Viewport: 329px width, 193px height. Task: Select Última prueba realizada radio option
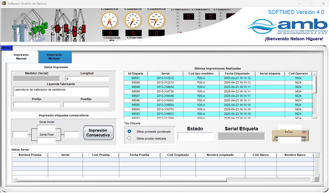click(129, 138)
